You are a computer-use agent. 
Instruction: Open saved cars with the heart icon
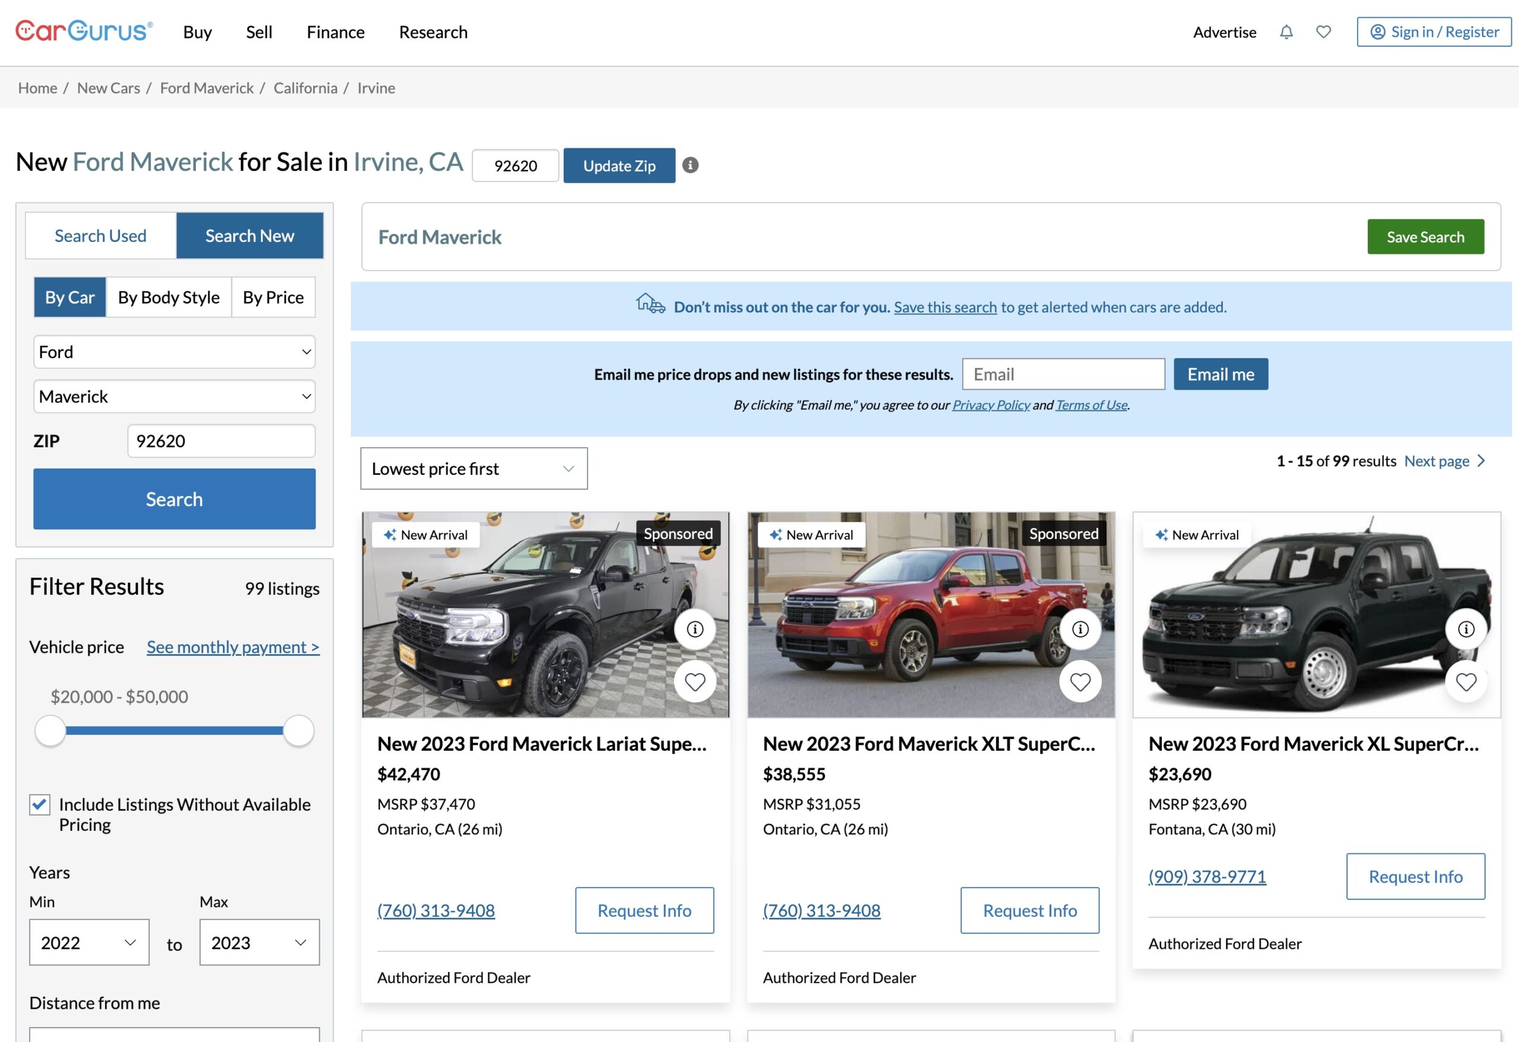pos(1323,31)
